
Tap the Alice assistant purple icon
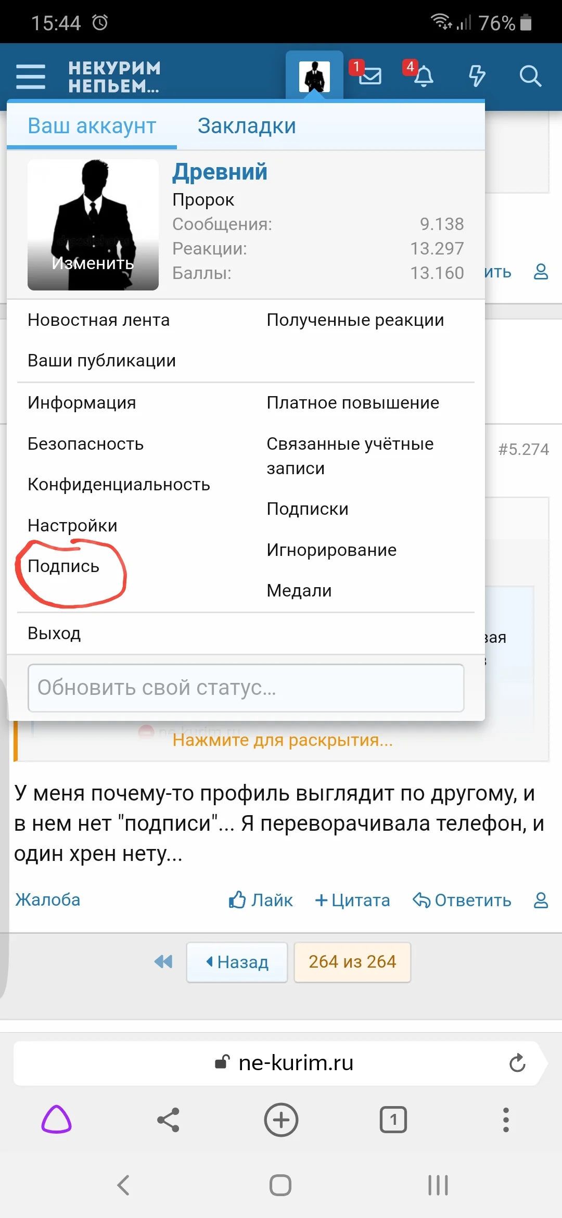point(56,1120)
